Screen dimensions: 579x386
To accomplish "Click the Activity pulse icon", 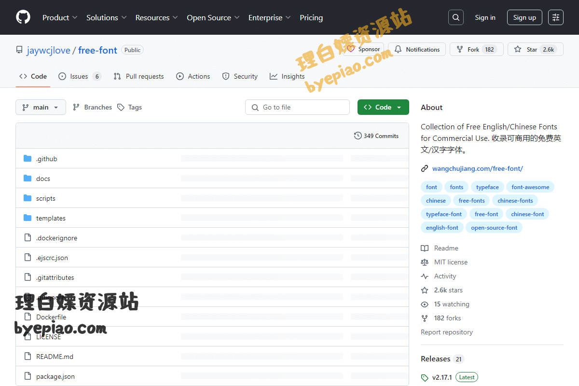I will 425,276.
